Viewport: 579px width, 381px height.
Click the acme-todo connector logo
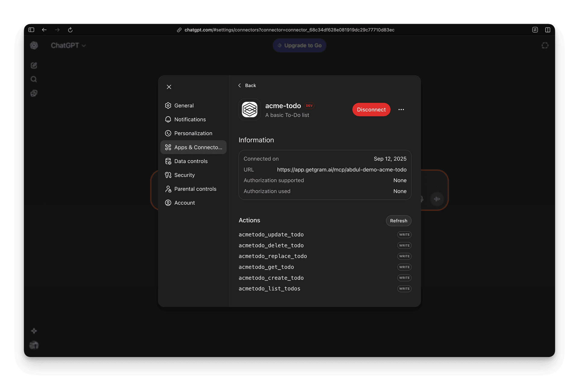(250, 110)
